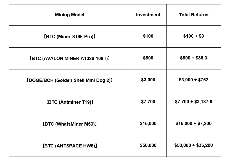Click the BTC ANTSPACE HW5 cell

pyautogui.click(x=70, y=146)
